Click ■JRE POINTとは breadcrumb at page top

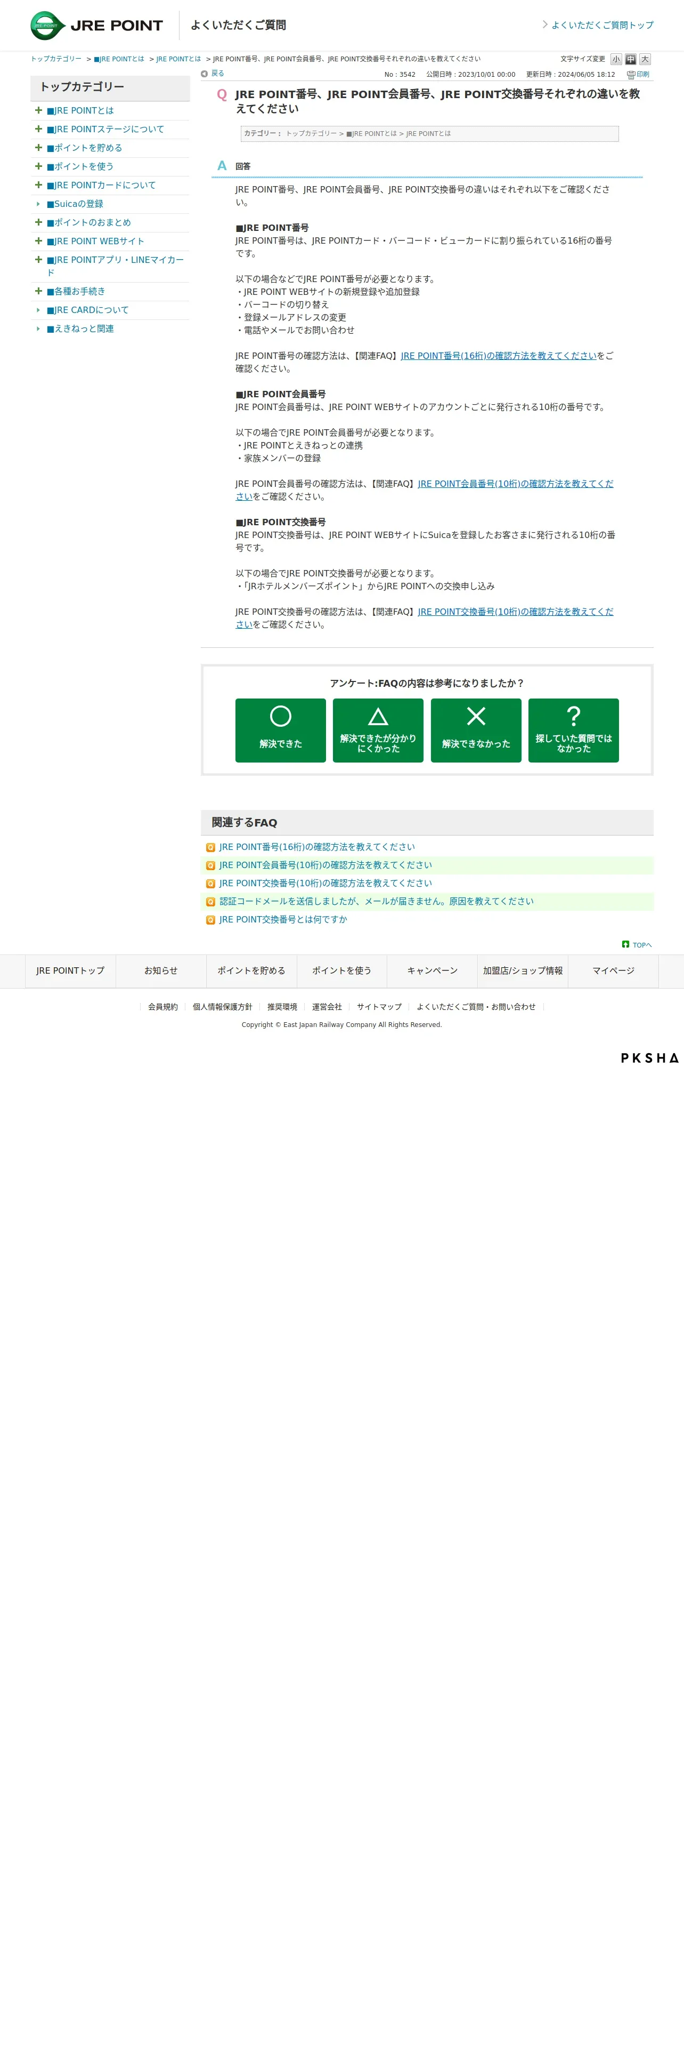119,59
